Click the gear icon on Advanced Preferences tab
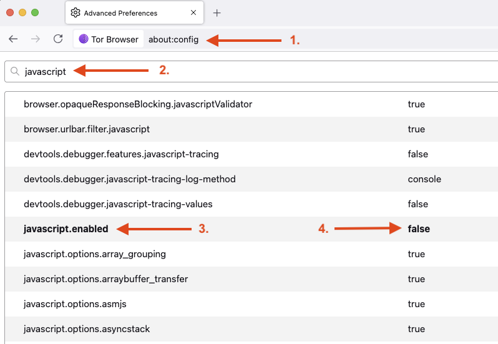This screenshot has width=498, height=344. coord(76,12)
